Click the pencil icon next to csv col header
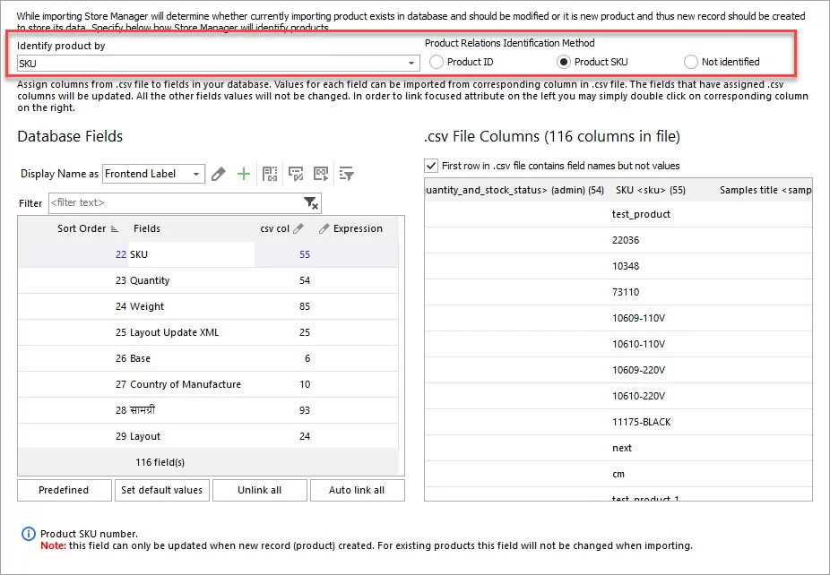The width and height of the screenshot is (830, 575). [x=298, y=228]
